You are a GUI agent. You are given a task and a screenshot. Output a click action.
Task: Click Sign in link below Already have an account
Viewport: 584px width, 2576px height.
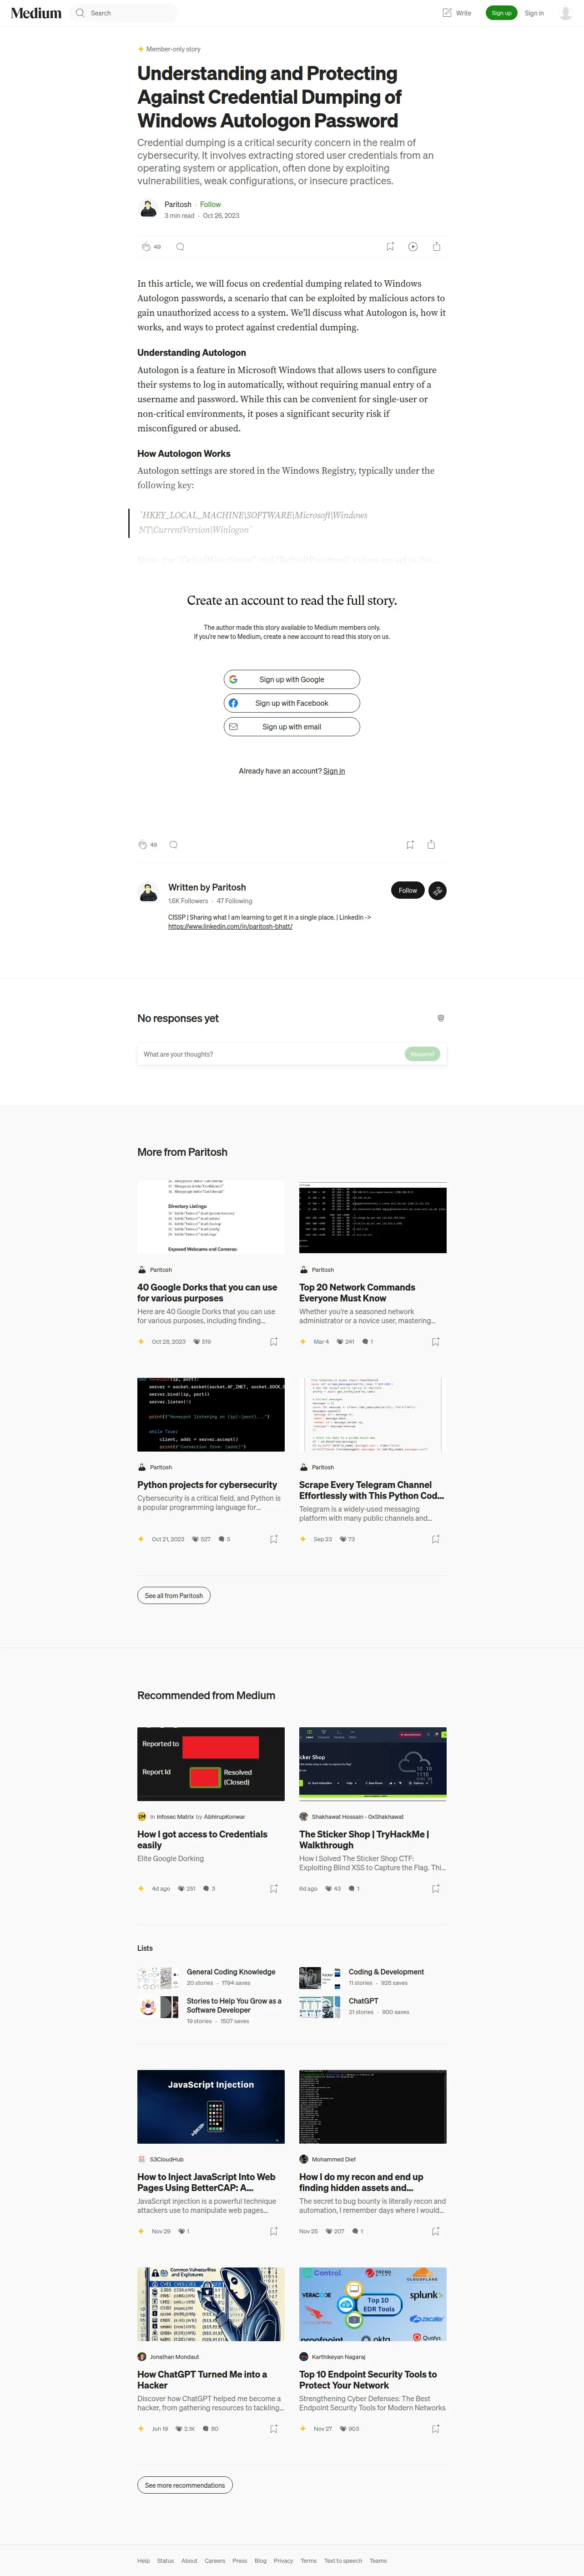[x=334, y=771]
